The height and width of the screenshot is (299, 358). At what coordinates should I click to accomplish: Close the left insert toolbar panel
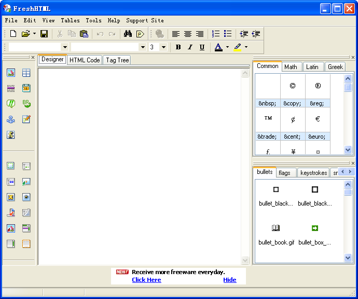[33, 57]
